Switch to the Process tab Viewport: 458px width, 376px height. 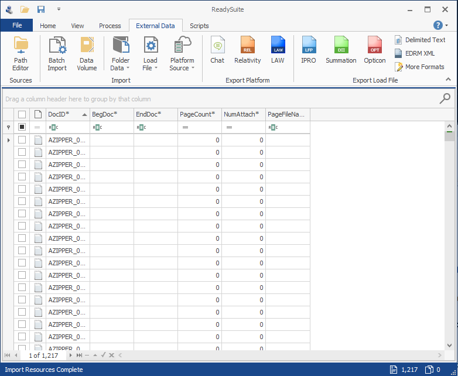[110, 26]
